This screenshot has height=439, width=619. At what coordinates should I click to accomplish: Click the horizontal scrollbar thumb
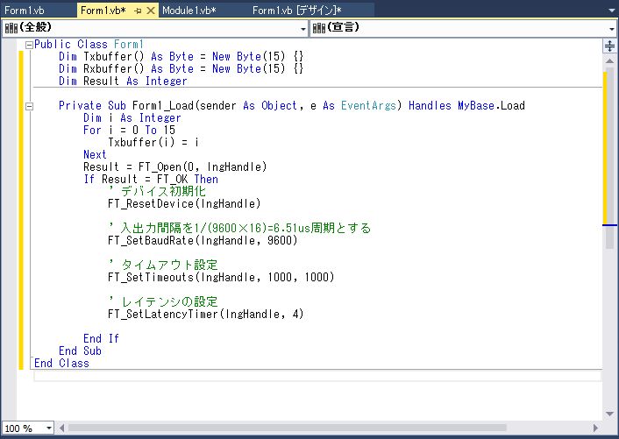click(288, 428)
